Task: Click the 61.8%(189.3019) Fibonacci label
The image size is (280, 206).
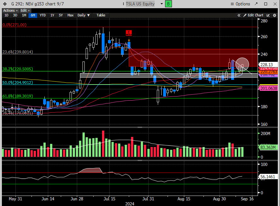Action: [18, 96]
